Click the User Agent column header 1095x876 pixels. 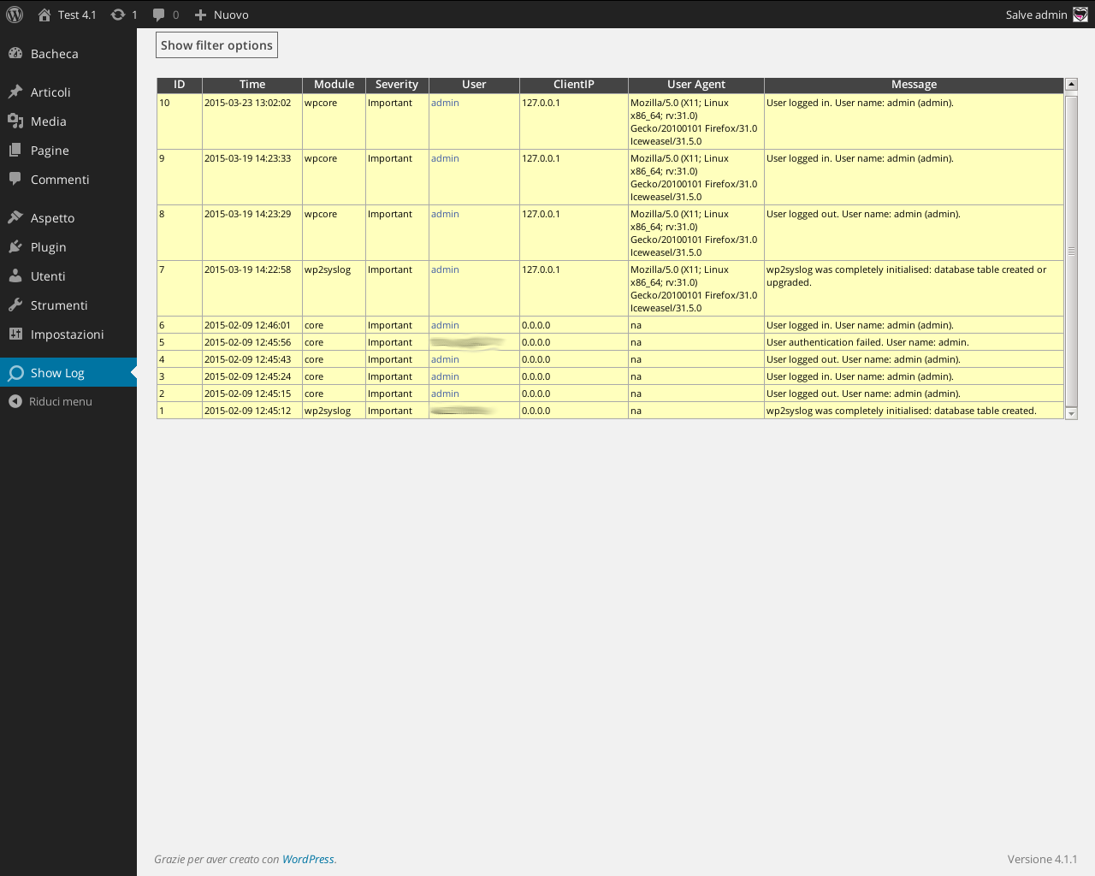pos(696,85)
